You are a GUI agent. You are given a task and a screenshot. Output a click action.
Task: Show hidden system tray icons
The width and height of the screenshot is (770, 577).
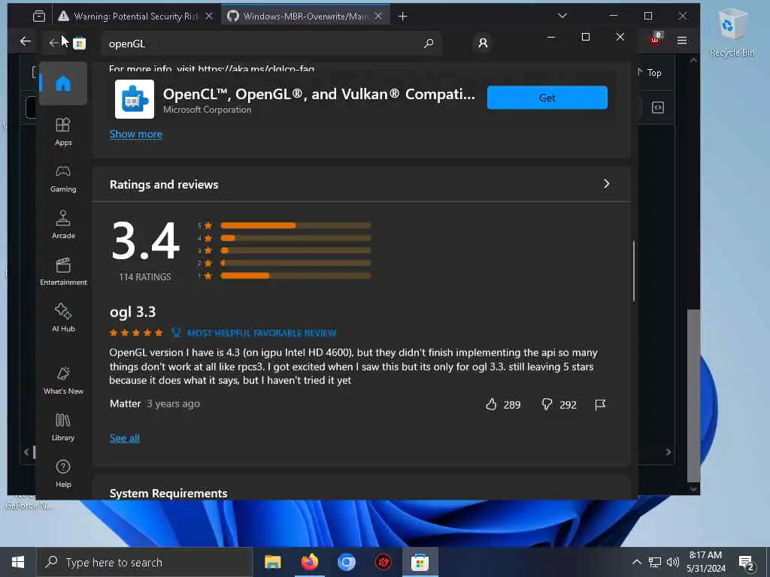[636, 562]
